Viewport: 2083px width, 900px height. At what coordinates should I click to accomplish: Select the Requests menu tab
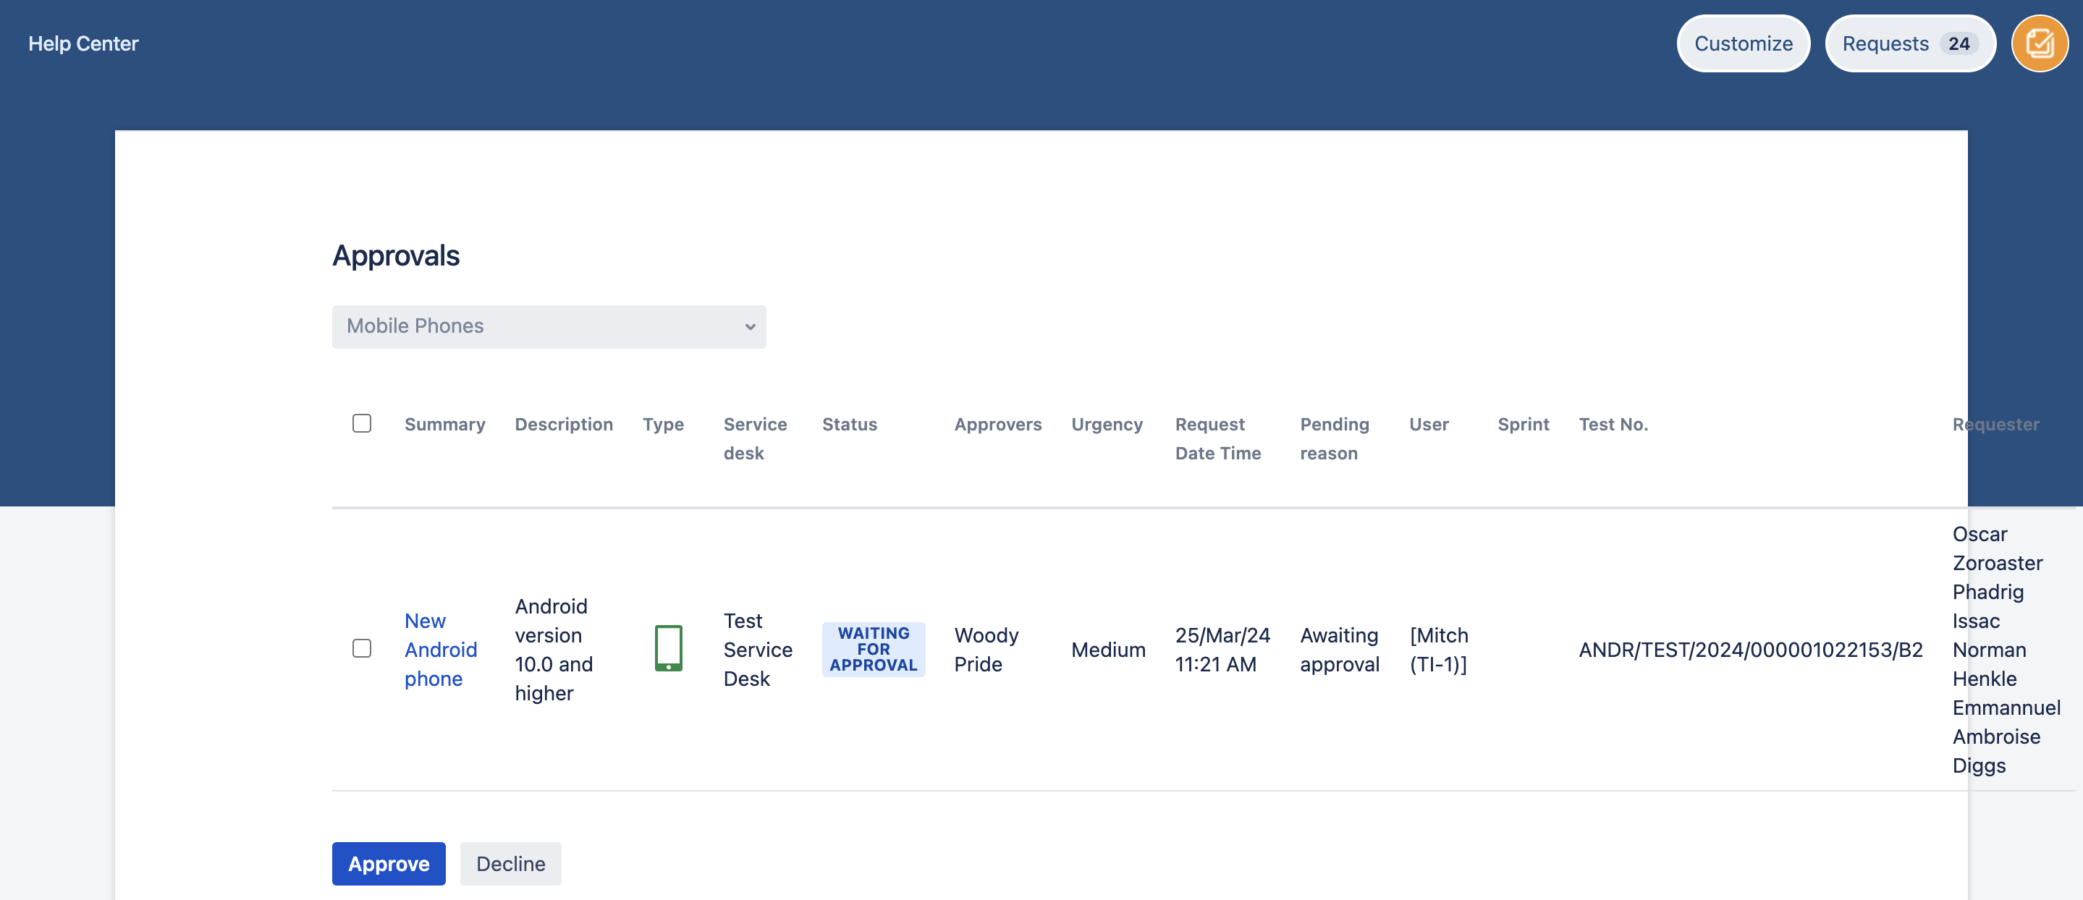point(1906,43)
